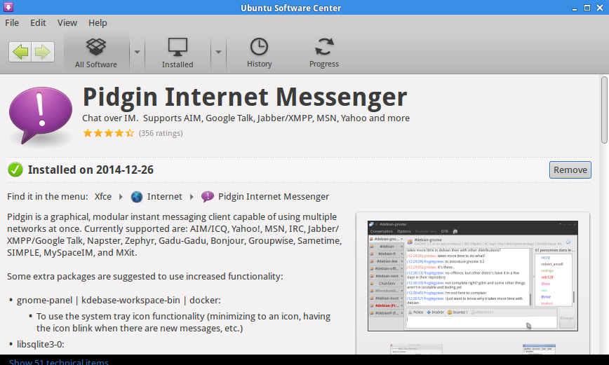609x365 pixels.
Task: Open the Help menu
Action: 98,23
